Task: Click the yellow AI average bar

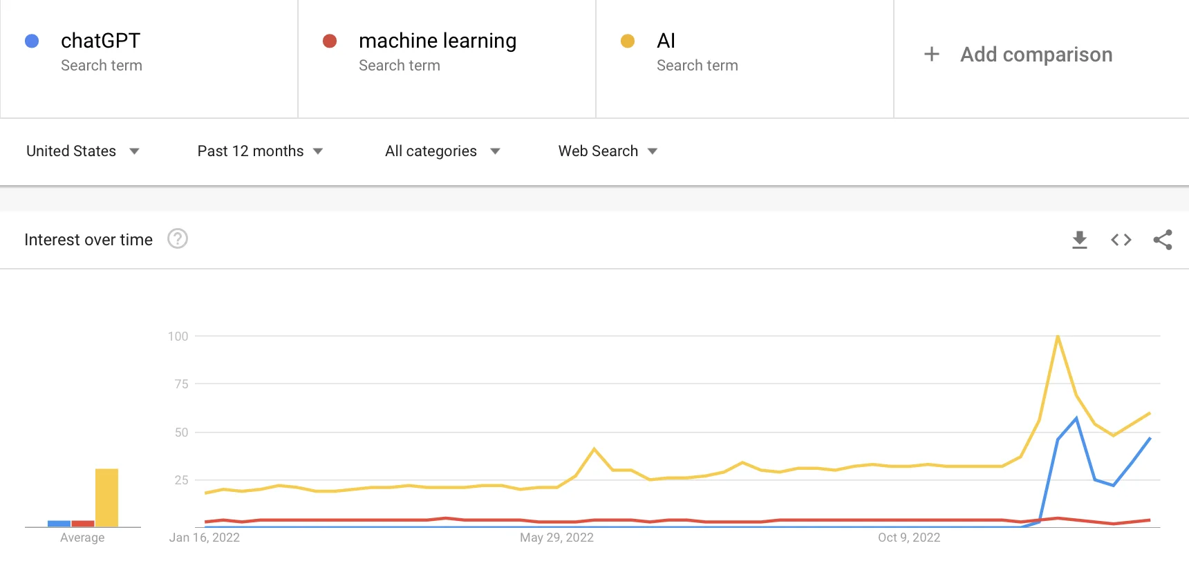Action: [x=106, y=497]
